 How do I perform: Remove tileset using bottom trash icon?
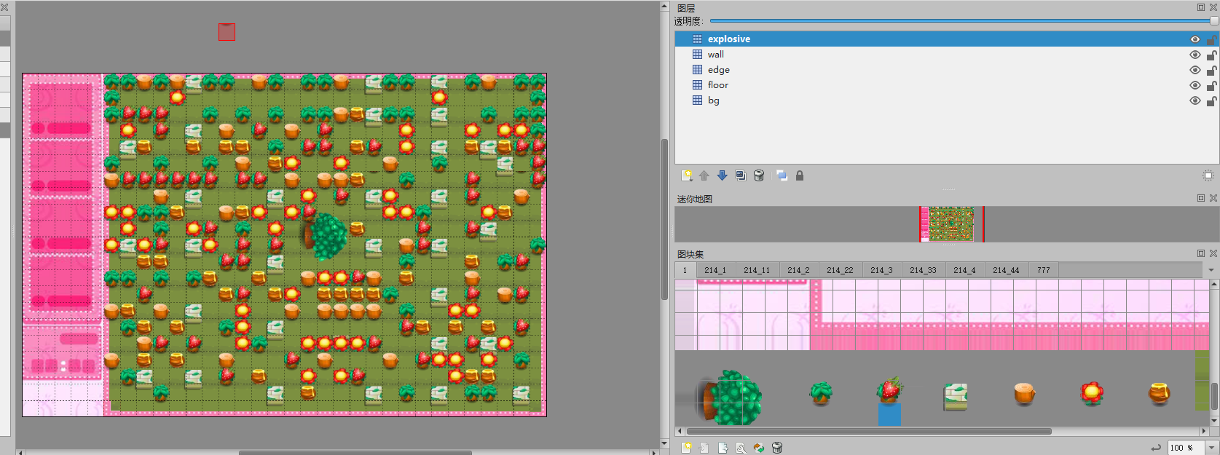(777, 448)
